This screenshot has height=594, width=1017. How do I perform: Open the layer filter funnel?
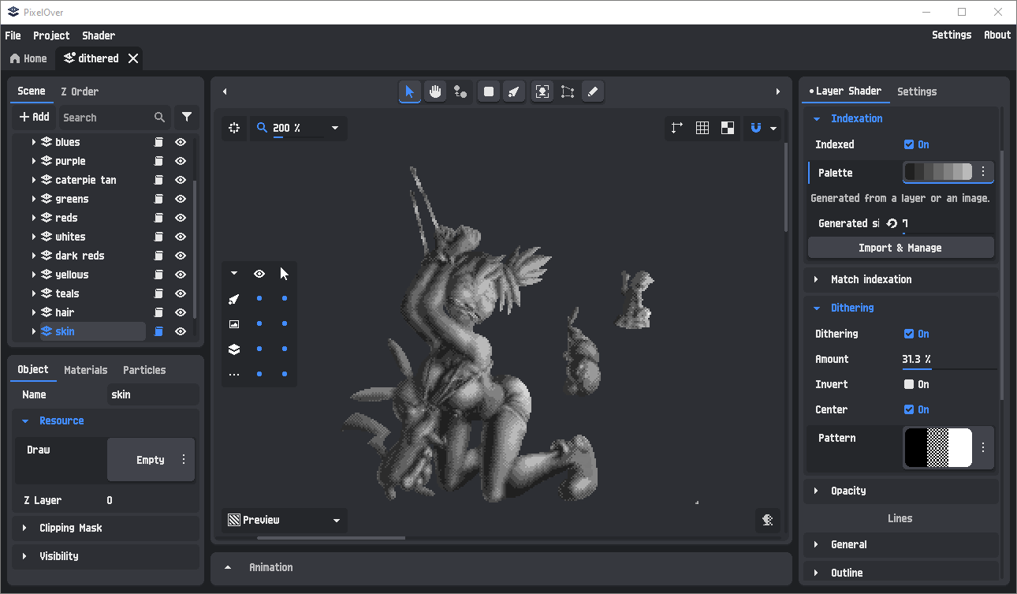click(x=186, y=117)
